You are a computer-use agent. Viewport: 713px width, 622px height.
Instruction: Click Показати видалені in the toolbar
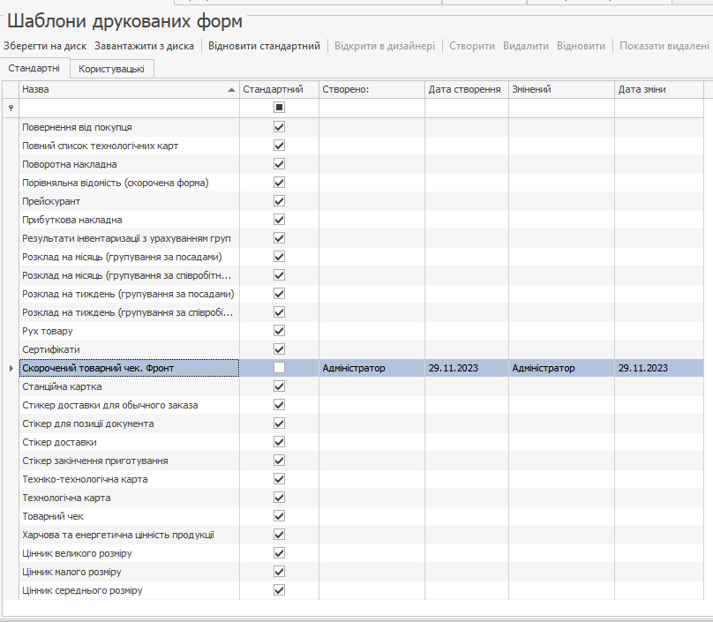[664, 45]
